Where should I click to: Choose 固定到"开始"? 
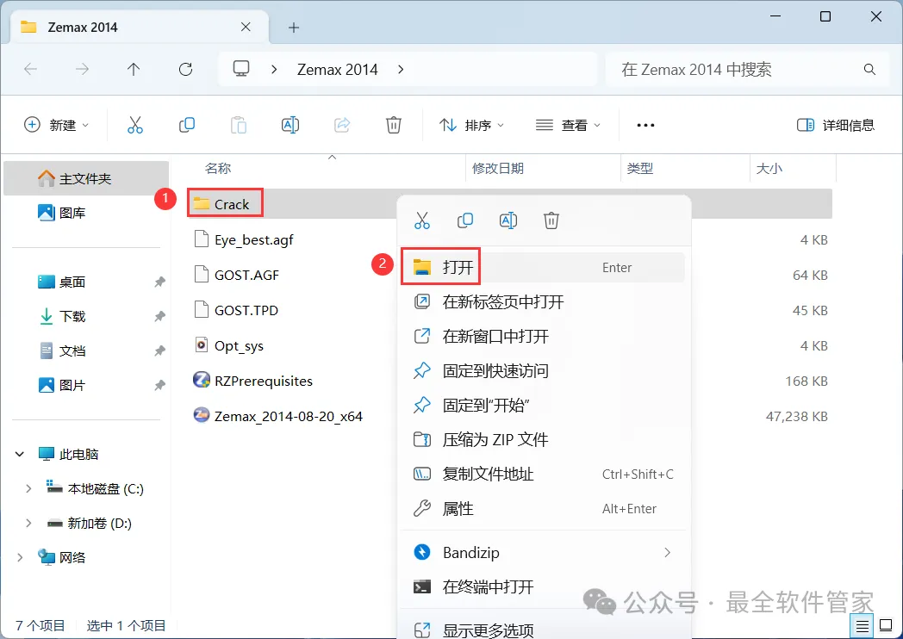(543, 406)
